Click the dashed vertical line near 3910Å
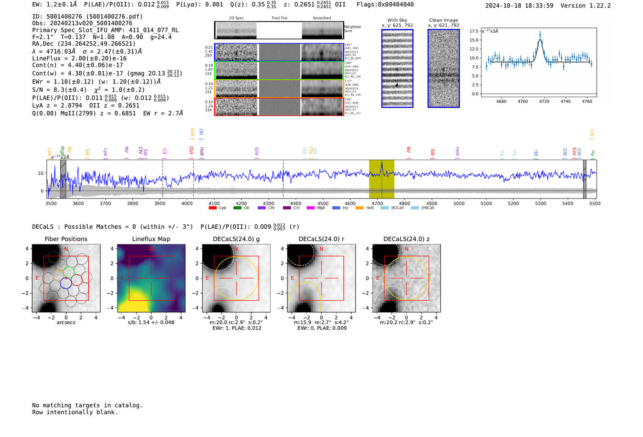 point(163,179)
